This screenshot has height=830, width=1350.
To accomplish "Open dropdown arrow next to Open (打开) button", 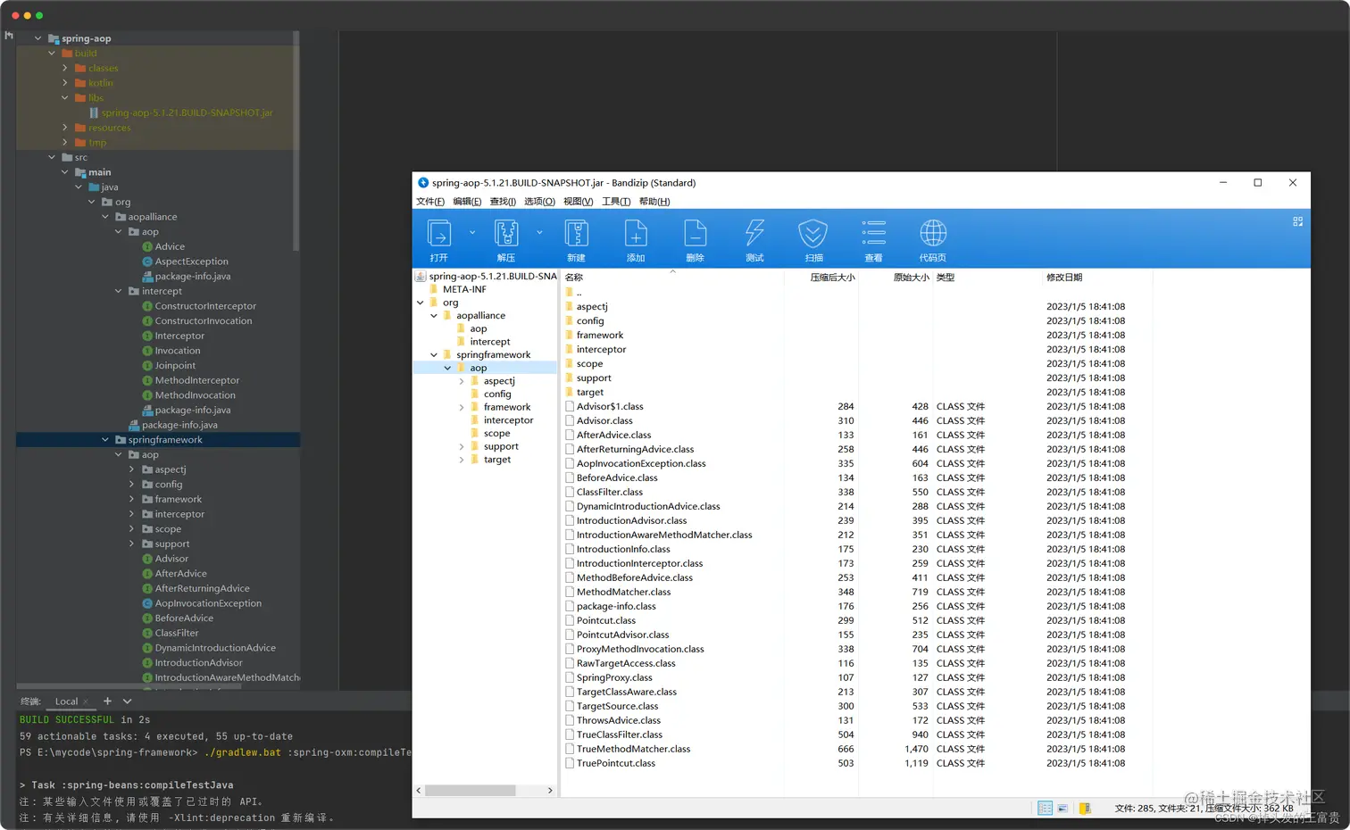I will coord(472,233).
